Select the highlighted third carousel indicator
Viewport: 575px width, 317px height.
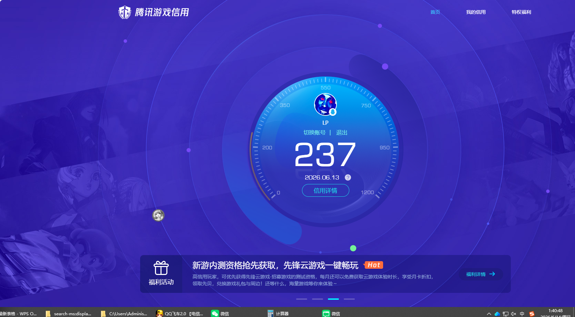click(x=333, y=299)
